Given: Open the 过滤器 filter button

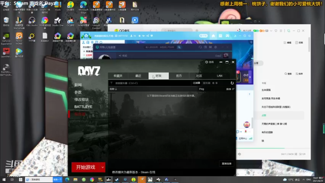Looking at the screenshot, I should click(x=196, y=83).
